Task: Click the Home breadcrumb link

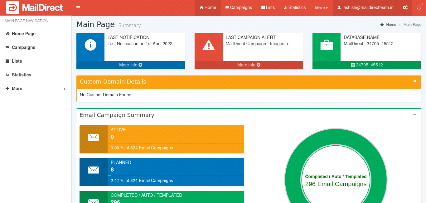Action: click(x=391, y=25)
